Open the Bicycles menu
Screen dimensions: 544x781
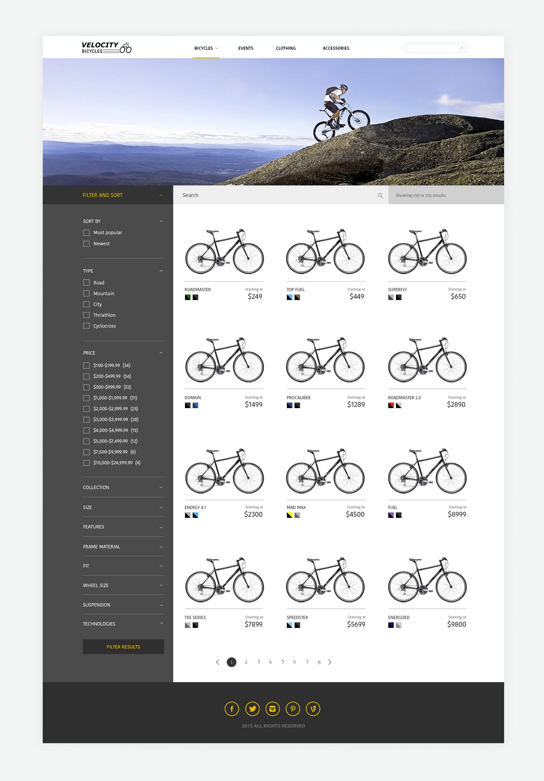206,48
